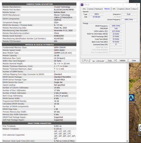Select the Ballistix Black series value

click(59, 12)
